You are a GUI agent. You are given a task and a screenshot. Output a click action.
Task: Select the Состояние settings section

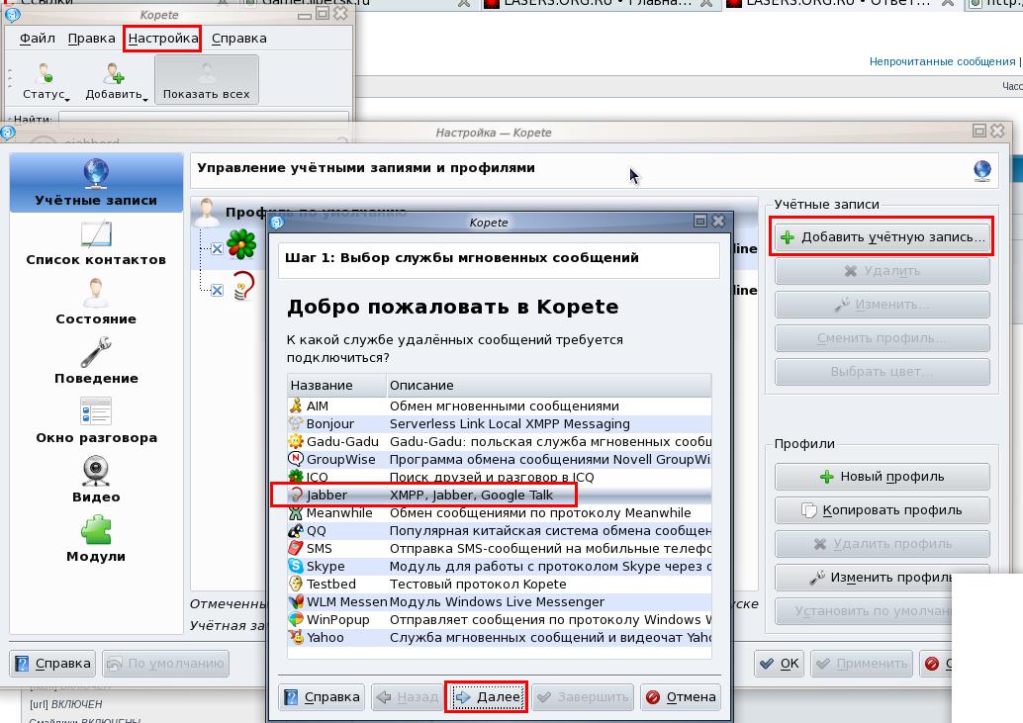point(96,303)
